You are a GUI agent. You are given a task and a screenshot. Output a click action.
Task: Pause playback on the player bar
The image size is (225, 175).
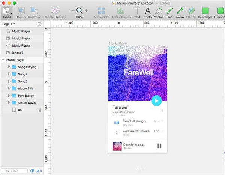[x=159, y=146]
